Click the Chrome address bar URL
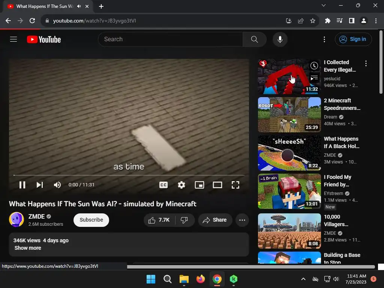384x288 pixels. pyautogui.click(x=94, y=21)
